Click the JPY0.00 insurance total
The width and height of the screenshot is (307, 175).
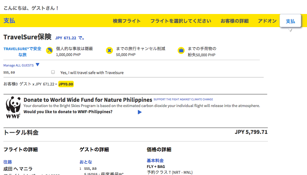click(66, 84)
